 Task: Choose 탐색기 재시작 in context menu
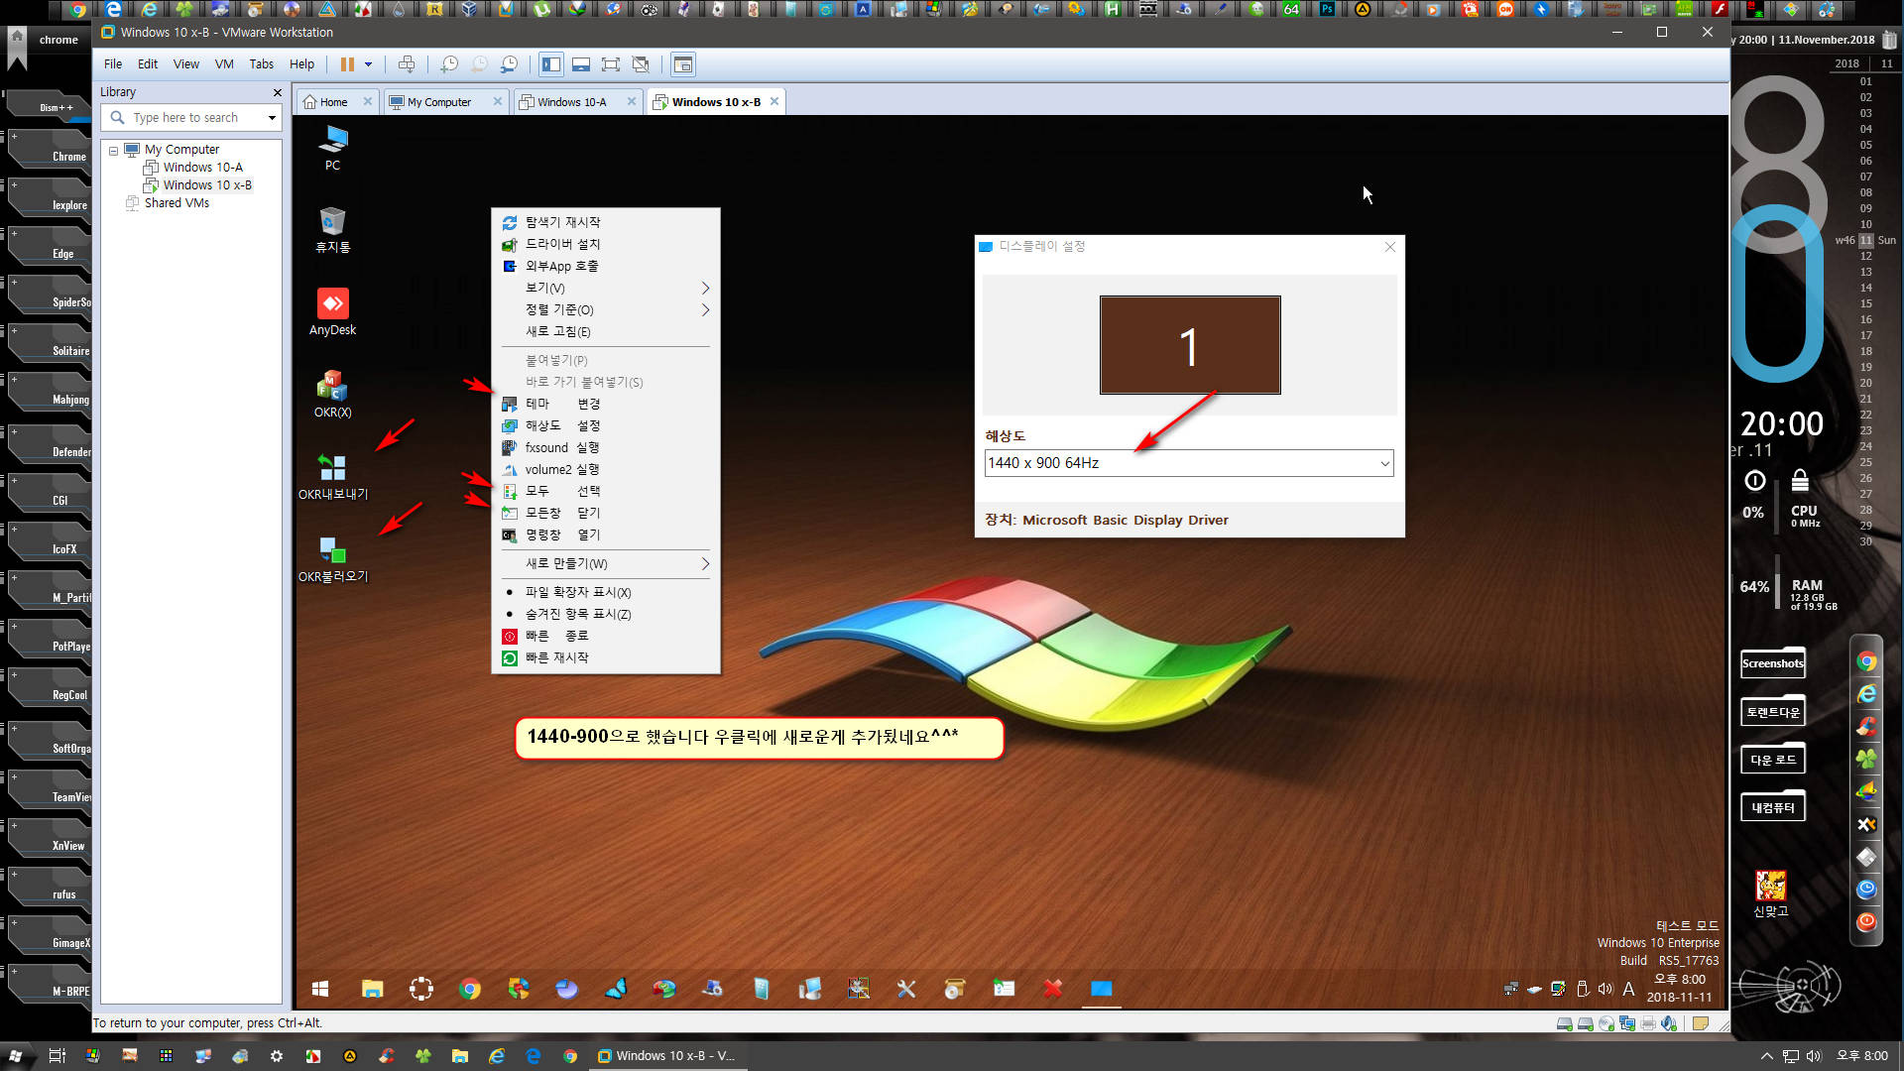(x=606, y=223)
